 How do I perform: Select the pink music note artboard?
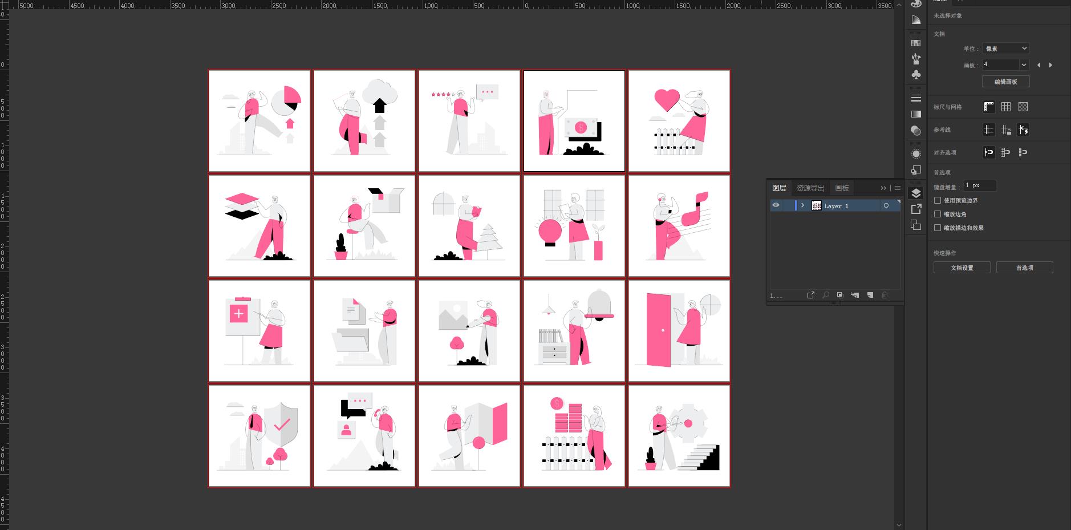pos(679,226)
